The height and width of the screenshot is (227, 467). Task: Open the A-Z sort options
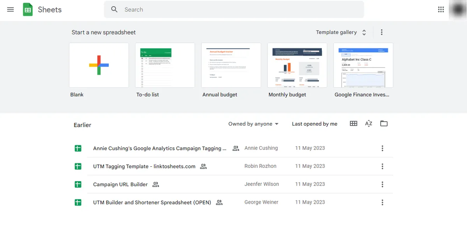[x=369, y=124]
